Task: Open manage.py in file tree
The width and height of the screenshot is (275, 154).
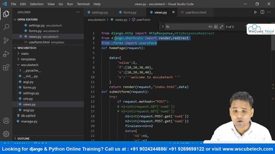Action: coord(29,121)
